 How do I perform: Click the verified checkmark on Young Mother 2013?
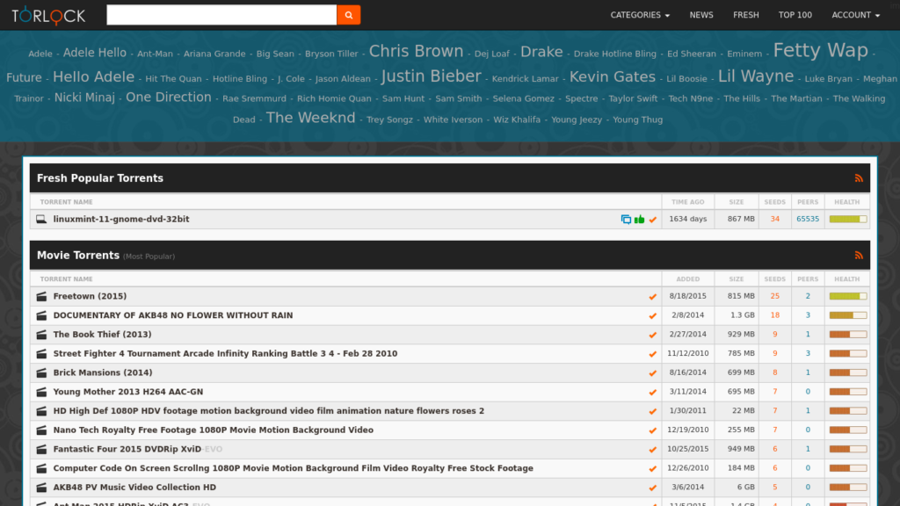(x=652, y=392)
